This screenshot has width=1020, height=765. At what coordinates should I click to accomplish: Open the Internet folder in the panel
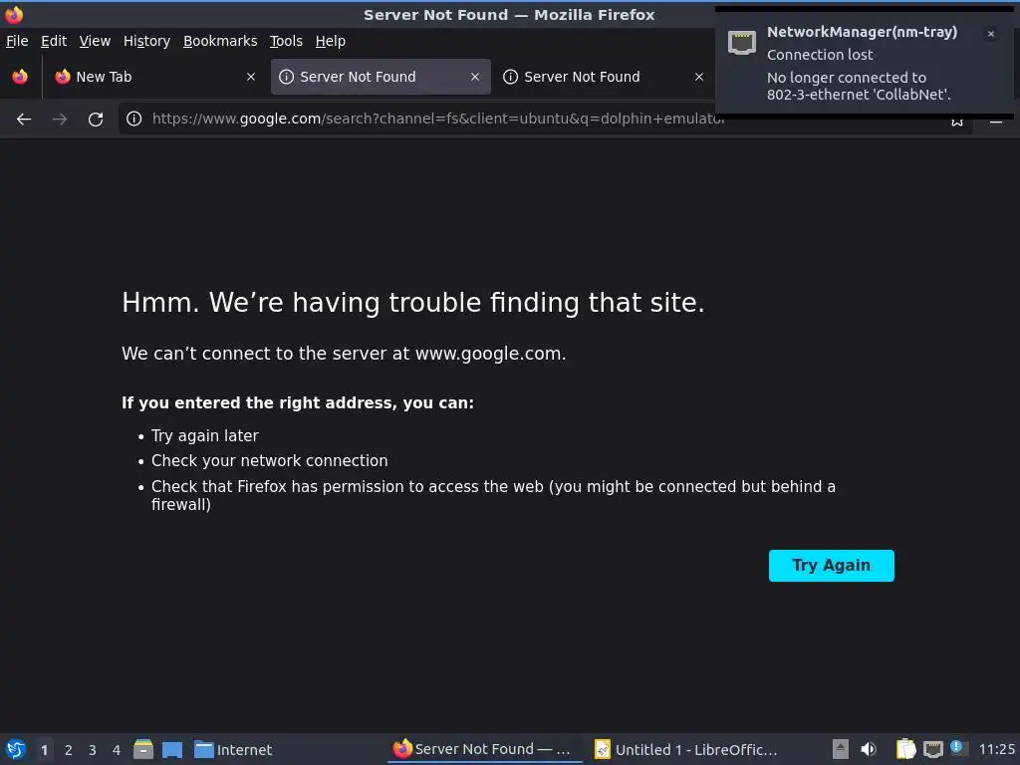(x=233, y=749)
